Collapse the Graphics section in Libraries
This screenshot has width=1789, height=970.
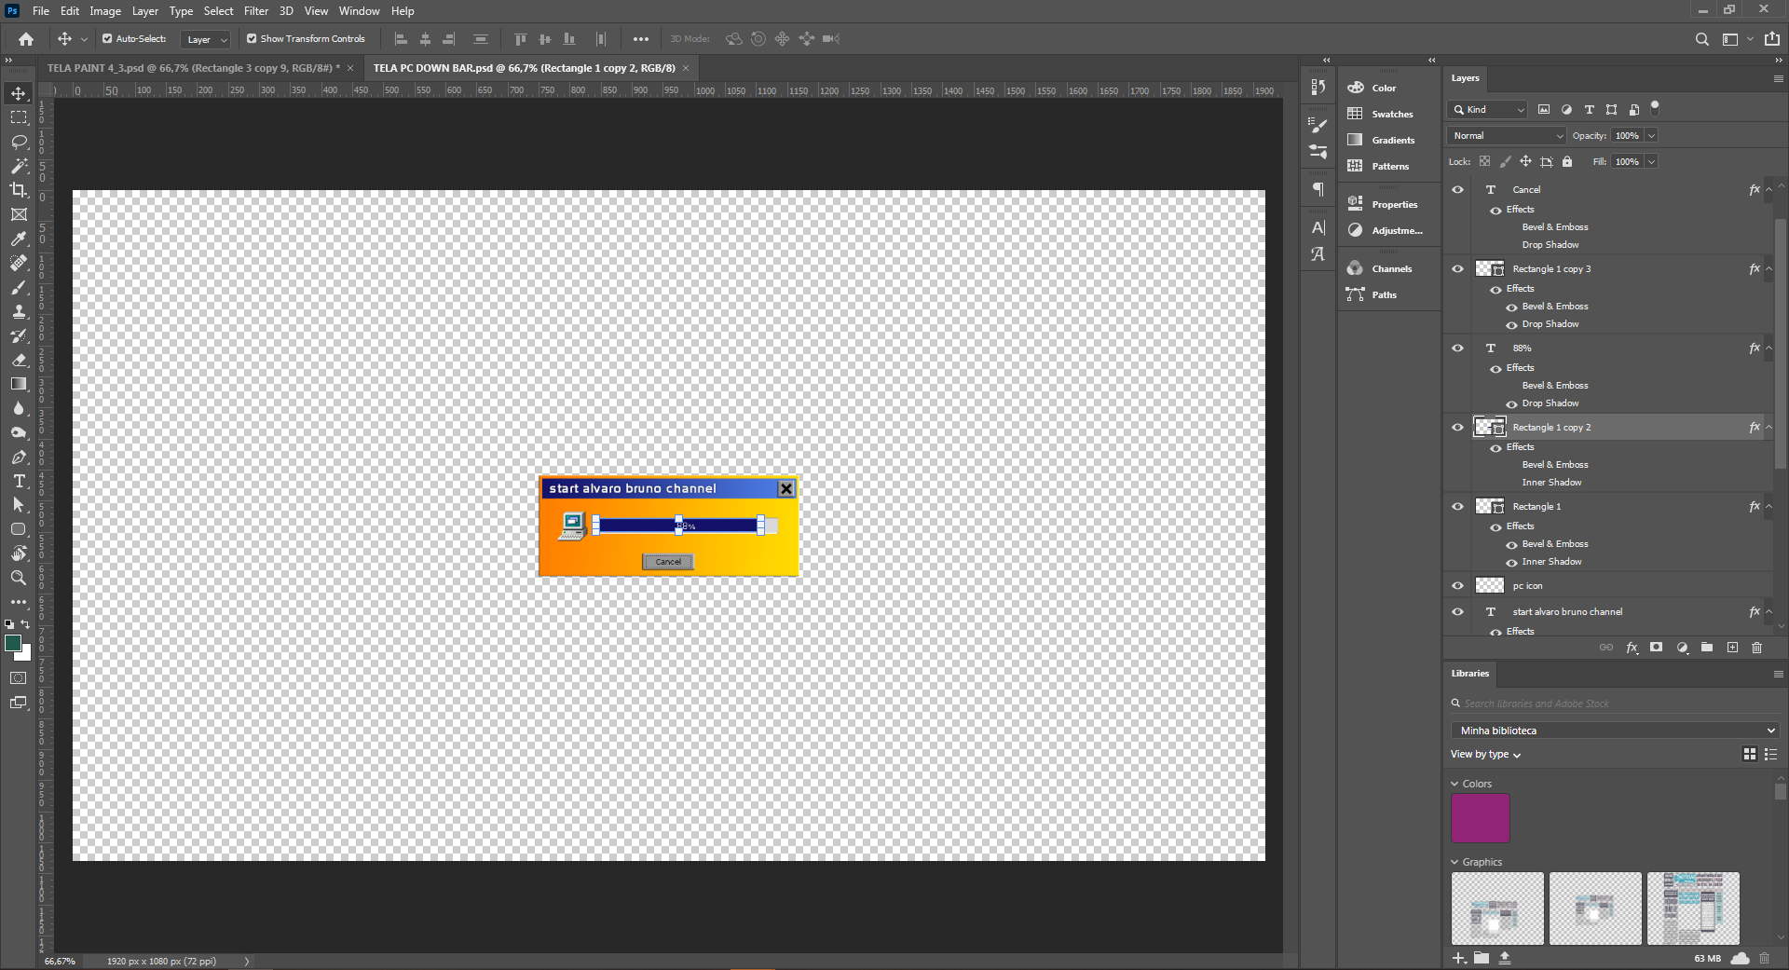click(1454, 862)
